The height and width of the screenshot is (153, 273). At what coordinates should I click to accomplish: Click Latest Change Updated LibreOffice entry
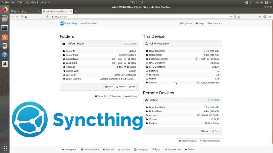pos(117,79)
